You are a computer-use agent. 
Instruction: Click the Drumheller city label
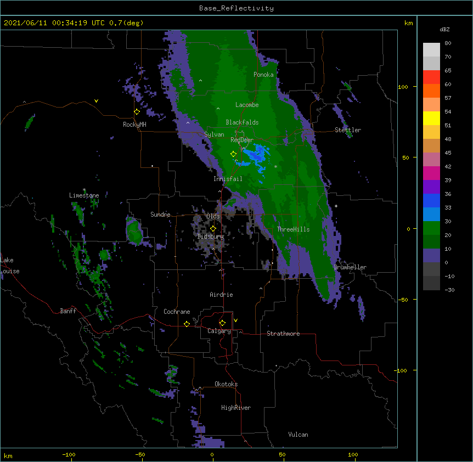click(350, 267)
